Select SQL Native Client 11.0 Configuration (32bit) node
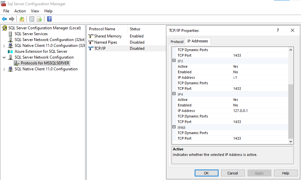 (x=50, y=46)
